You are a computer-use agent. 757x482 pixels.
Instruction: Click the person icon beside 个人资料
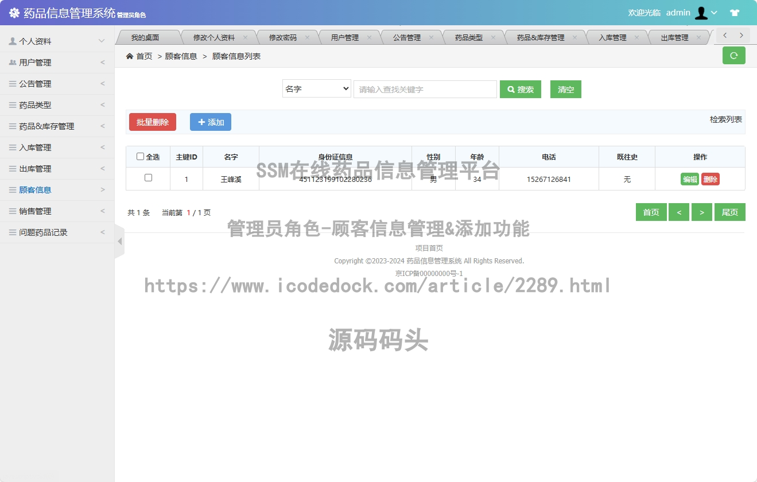click(x=13, y=41)
